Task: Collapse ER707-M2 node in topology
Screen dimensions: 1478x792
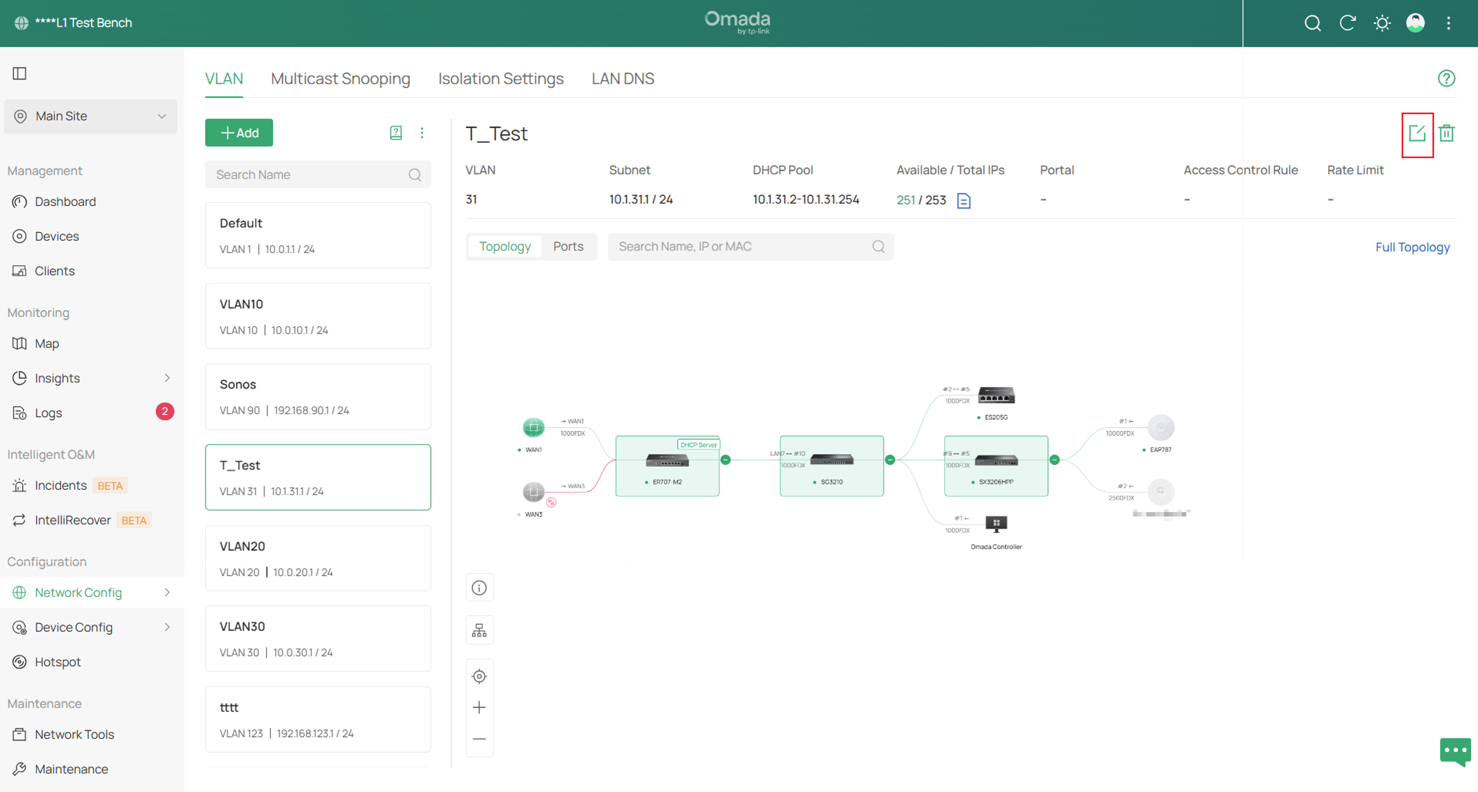Action: [x=725, y=460]
